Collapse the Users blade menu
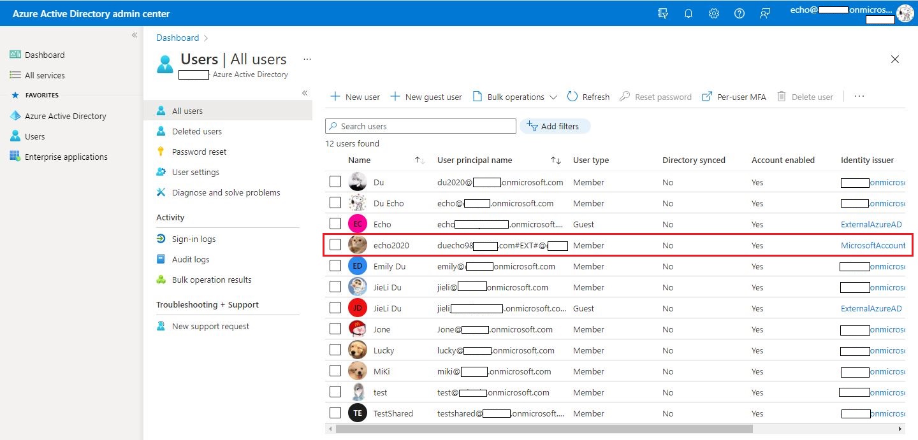Screen dimensions: 918x440 (x=305, y=93)
